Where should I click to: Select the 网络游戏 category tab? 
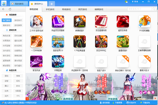coord(66,9)
